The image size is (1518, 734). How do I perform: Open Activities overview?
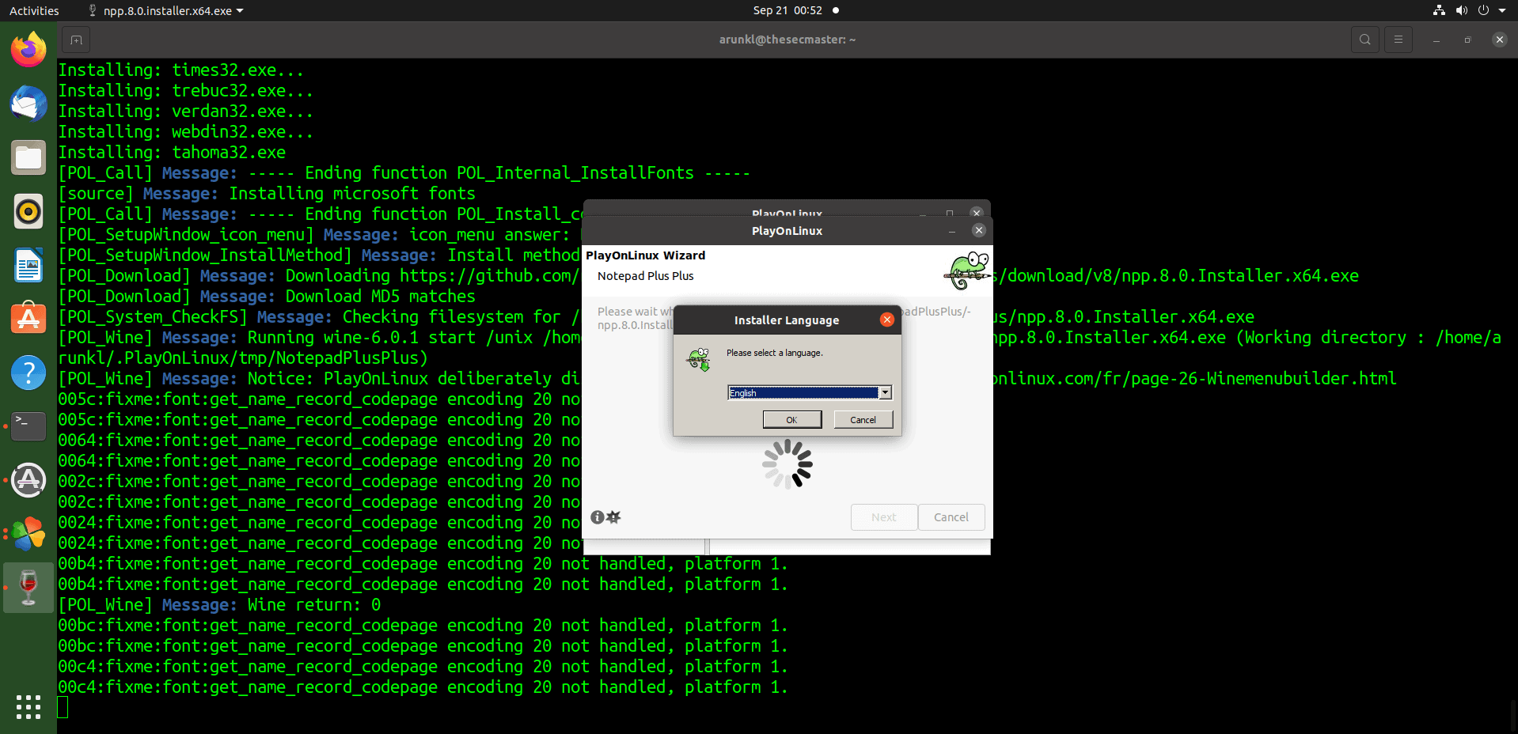point(34,10)
